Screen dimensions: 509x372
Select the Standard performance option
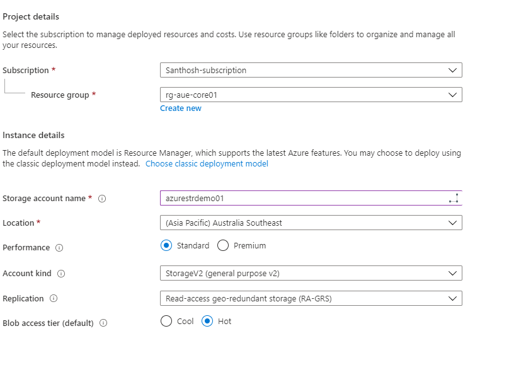[x=166, y=245]
